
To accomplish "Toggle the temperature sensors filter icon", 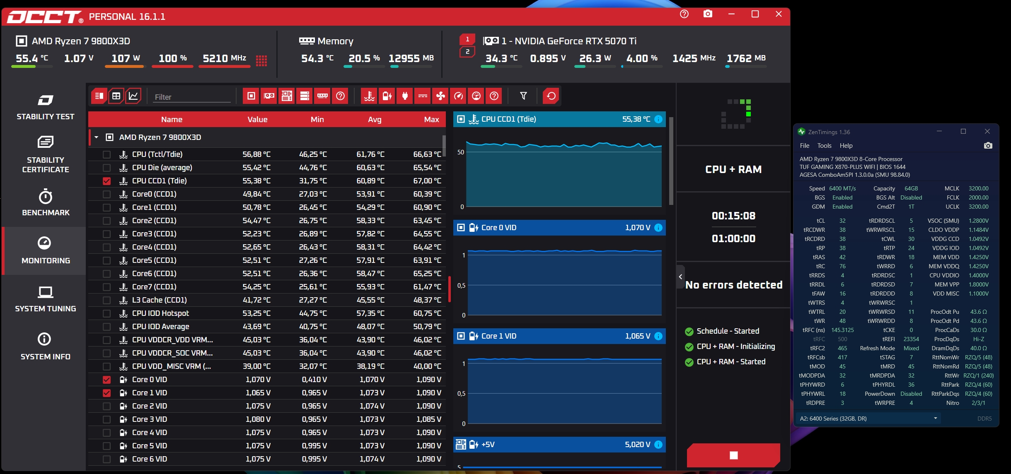I will point(369,96).
